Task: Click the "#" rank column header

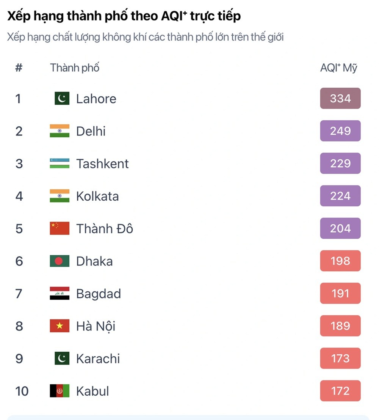Action: point(19,68)
